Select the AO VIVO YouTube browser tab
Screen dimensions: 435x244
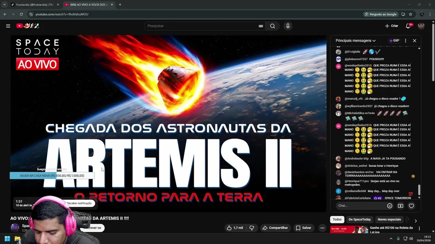click(x=88, y=5)
